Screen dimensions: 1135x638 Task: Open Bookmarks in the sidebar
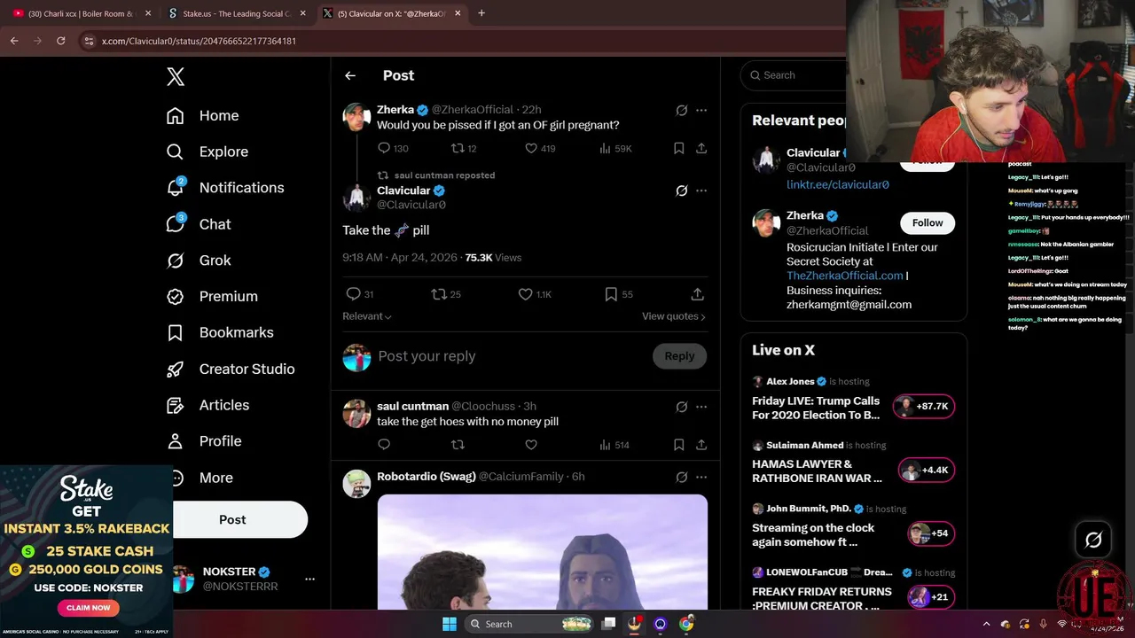(x=220, y=332)
